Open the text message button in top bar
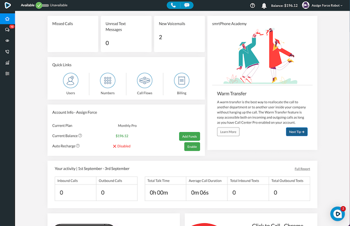 tap(187, 5)
